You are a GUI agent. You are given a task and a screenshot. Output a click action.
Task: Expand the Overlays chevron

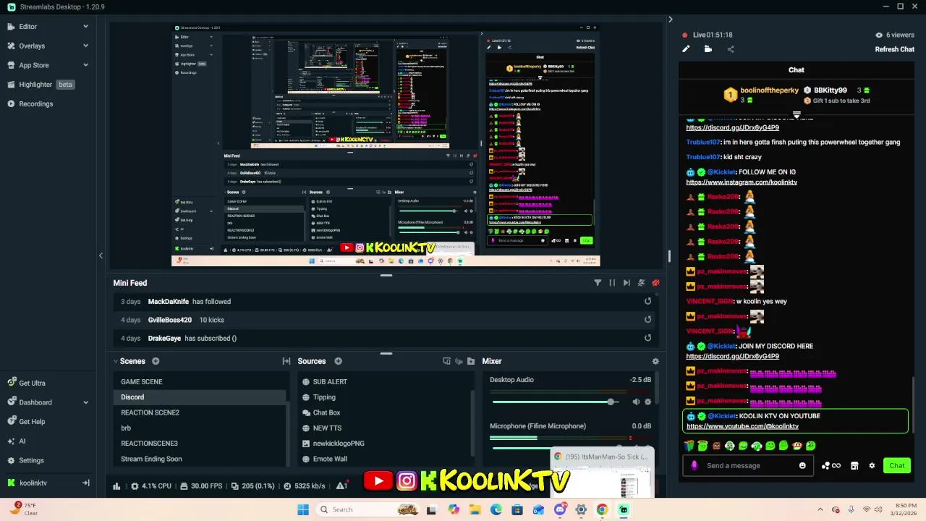point(85,46)
